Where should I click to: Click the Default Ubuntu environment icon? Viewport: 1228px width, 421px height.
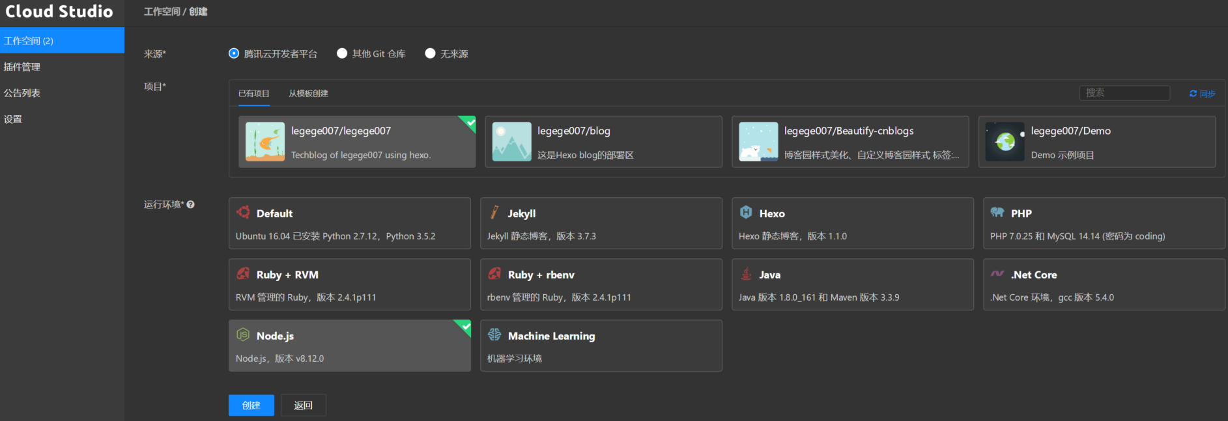click(x=244, y=212)
